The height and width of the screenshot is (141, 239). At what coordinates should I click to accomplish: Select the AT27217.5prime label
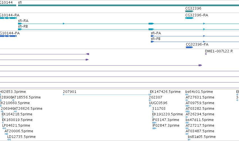pyautogui.click(x=200, y=126)
